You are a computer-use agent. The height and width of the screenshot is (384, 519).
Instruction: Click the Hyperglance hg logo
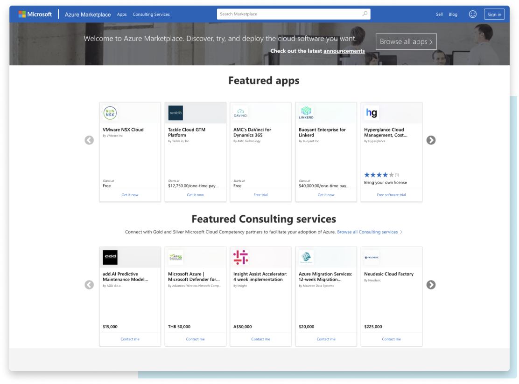[372, 113]
